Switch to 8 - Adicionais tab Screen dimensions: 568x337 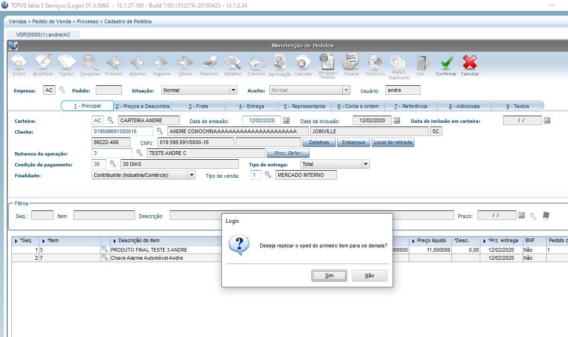[x=464, y=106]
